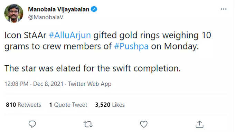The image size is (235, 132).
Task: Click the reply speech bubble icon
Action: (32, 124)
